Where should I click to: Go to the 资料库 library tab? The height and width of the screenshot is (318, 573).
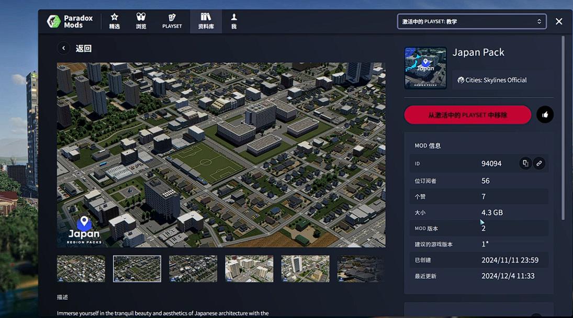(x=206, y=21)
